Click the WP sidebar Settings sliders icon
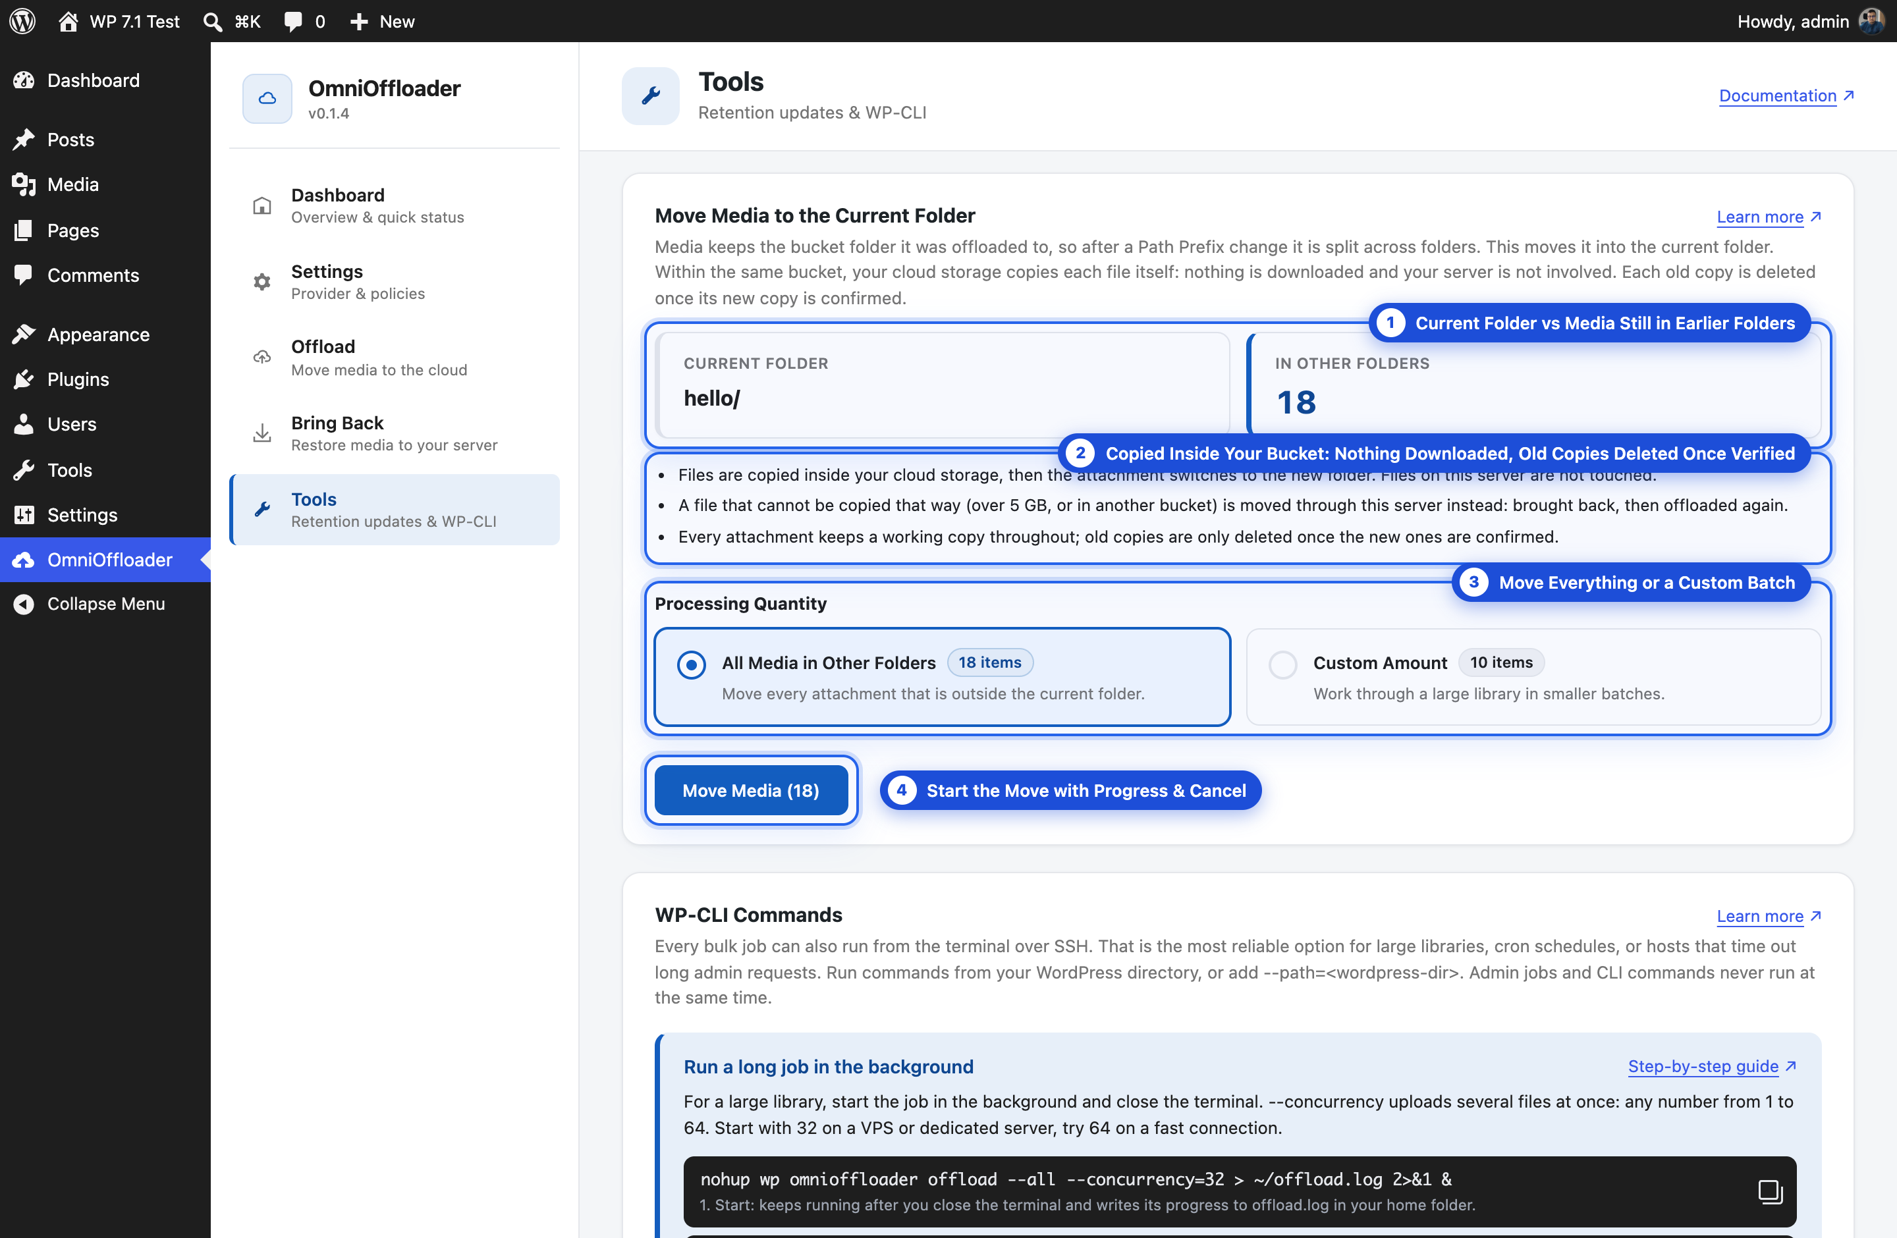 pyautogui.click(x=24, y=515)
